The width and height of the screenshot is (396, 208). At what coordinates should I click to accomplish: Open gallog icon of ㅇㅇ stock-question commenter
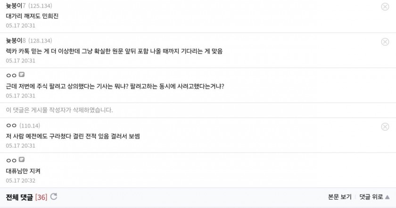22,74
